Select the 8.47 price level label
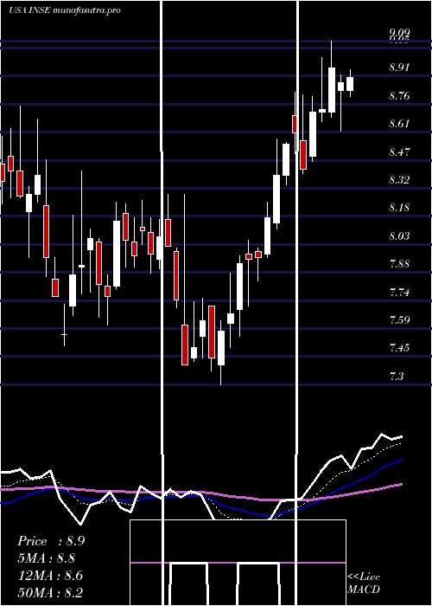The image size is (432, 606). click(x=399, y=151)
